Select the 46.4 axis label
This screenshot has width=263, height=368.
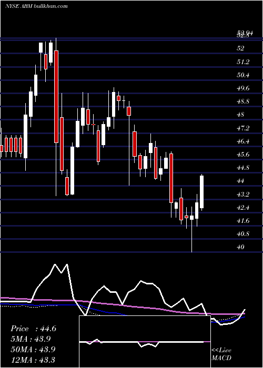(242, 141)
